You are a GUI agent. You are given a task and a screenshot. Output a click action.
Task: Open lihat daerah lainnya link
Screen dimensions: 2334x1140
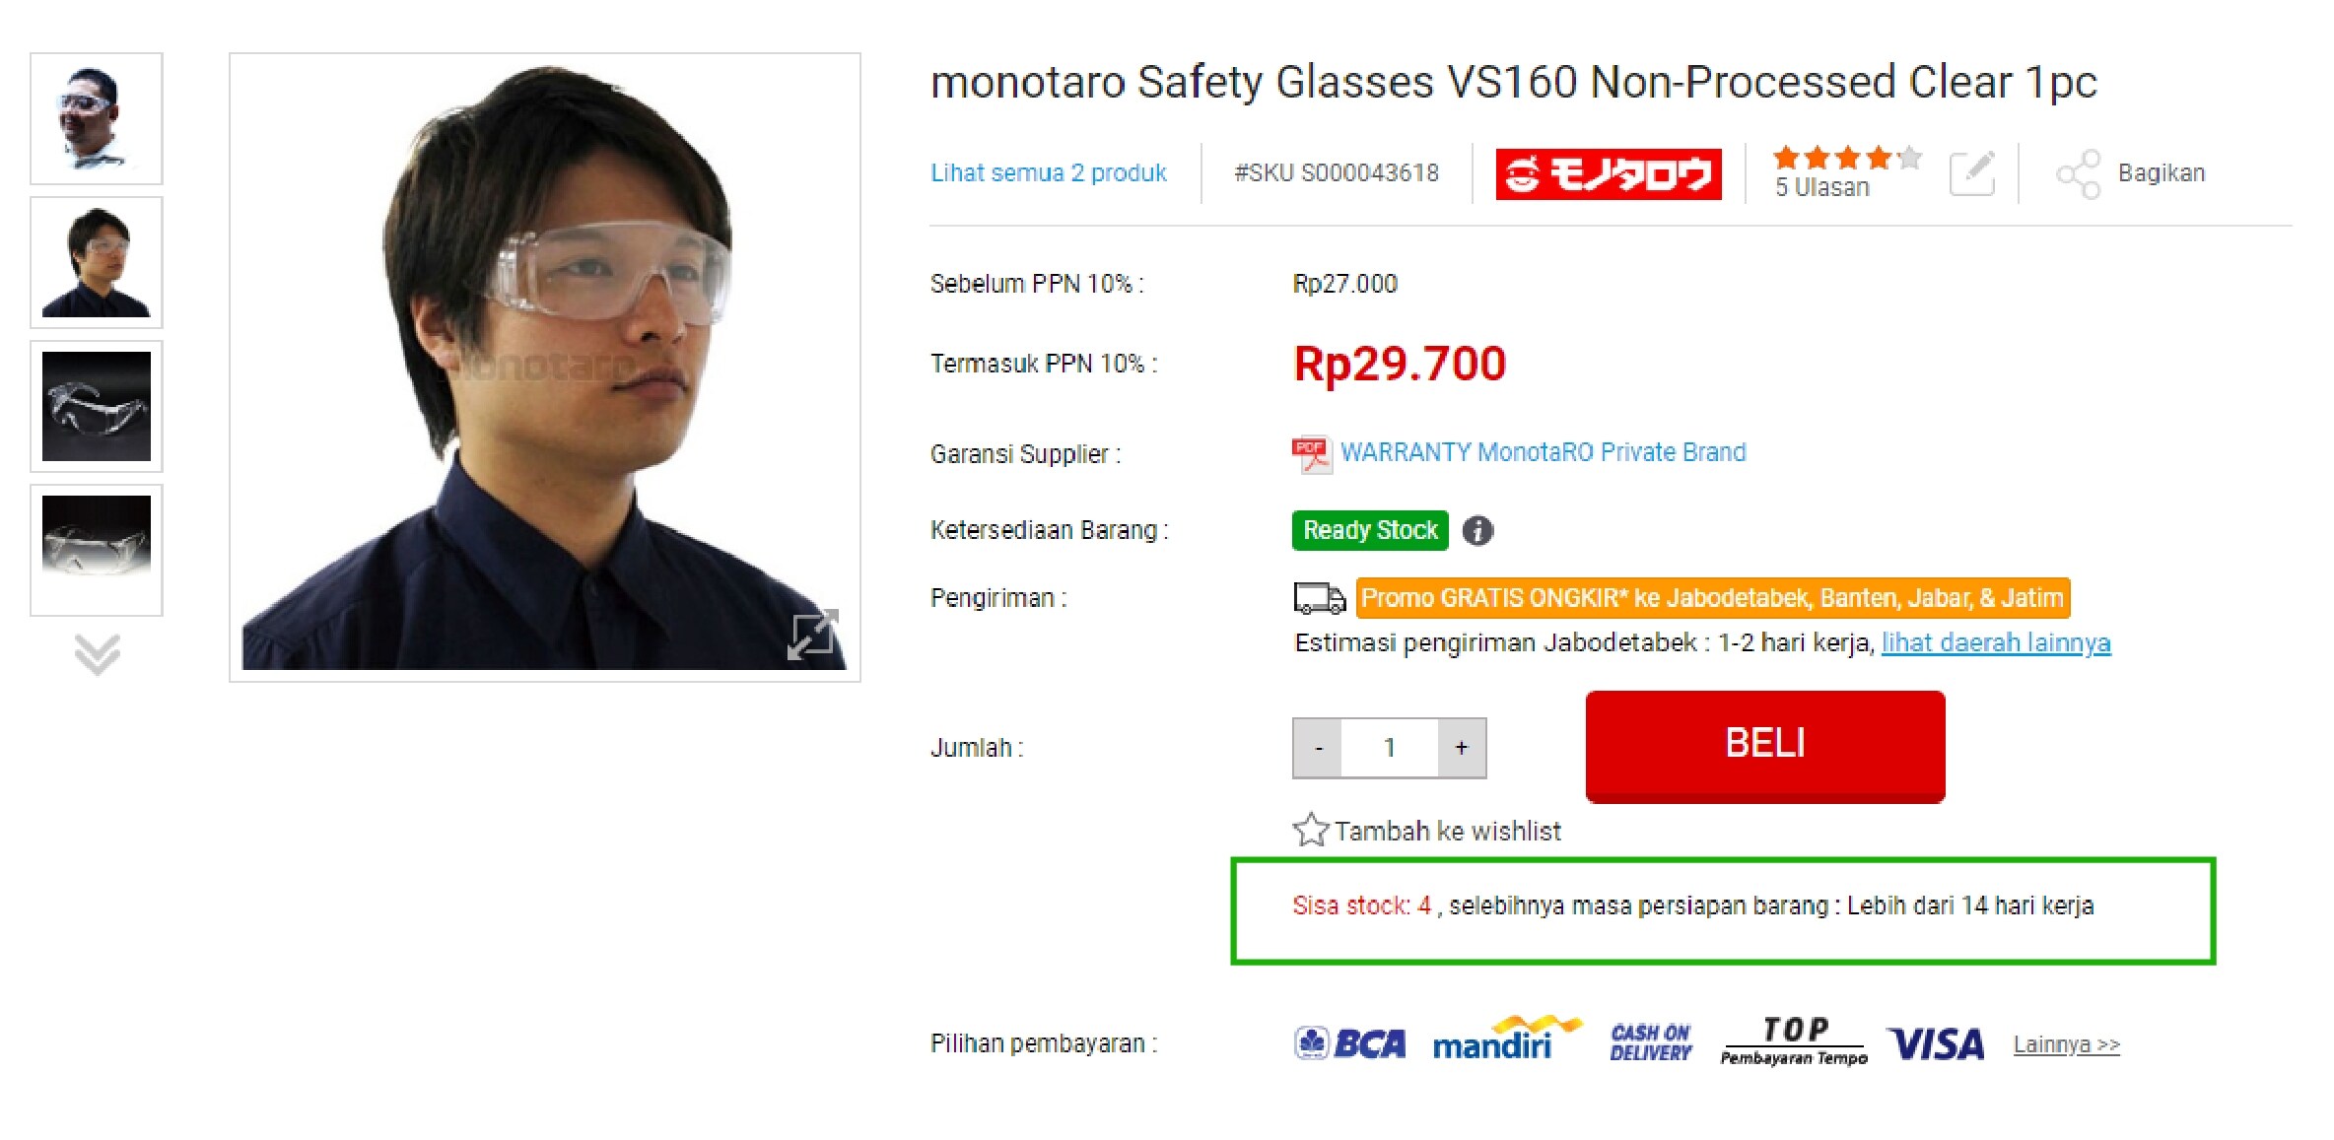point(1995,643)
